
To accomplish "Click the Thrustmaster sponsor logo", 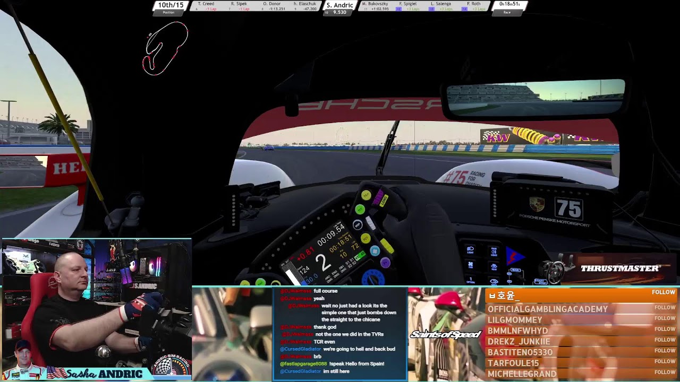I will click(620, 268).
